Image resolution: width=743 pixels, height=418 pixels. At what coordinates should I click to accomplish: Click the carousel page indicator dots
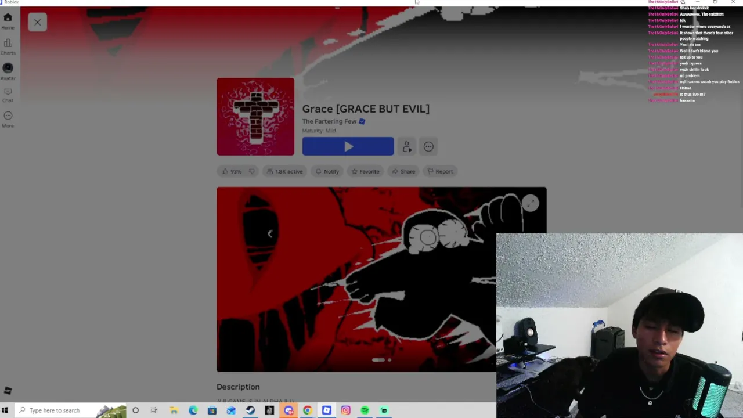pos(381,360)
